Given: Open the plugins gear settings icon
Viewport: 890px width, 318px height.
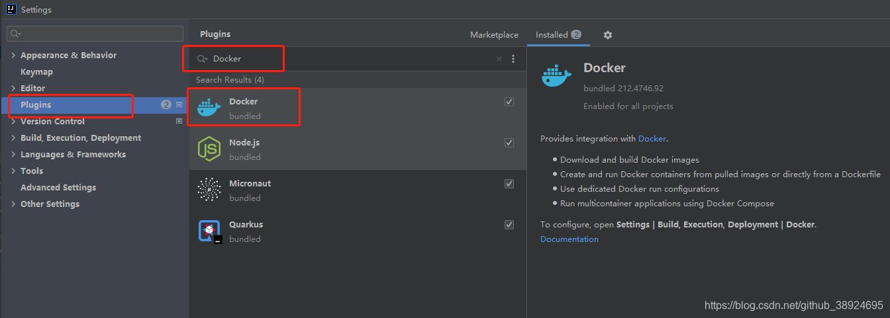Looking at the screenshot, I should 608,35.
